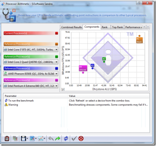Open the Intel Core 2 Quad QX6700 dropdown
Screen dimensions: 156x146
31,62
